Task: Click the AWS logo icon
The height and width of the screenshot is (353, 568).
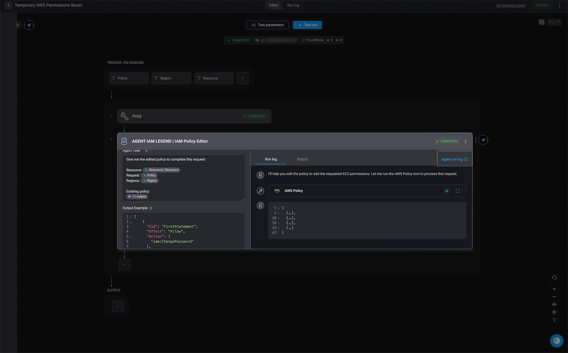Action: (277, 191)
